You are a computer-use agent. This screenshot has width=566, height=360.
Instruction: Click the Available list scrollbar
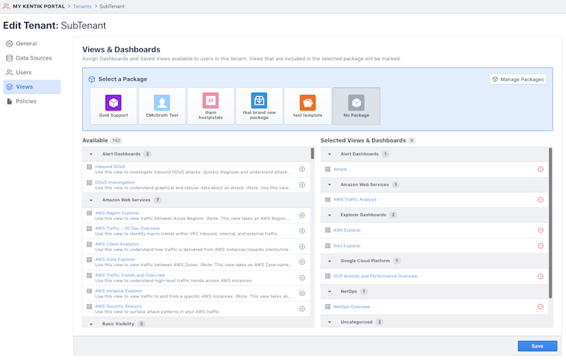[312, 153]
